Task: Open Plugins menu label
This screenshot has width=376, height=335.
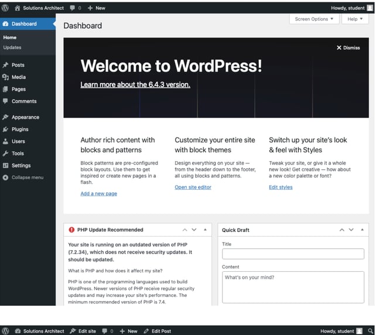Action: (20, 129)
